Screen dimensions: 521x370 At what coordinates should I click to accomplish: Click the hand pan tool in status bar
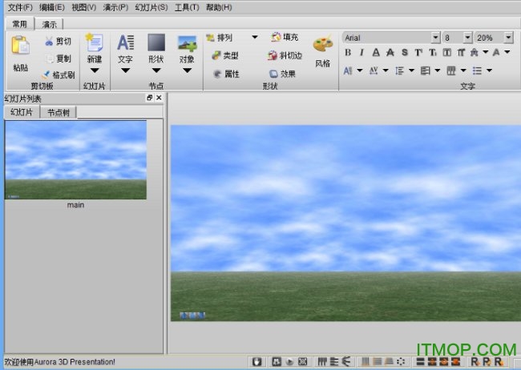point(256,361)
